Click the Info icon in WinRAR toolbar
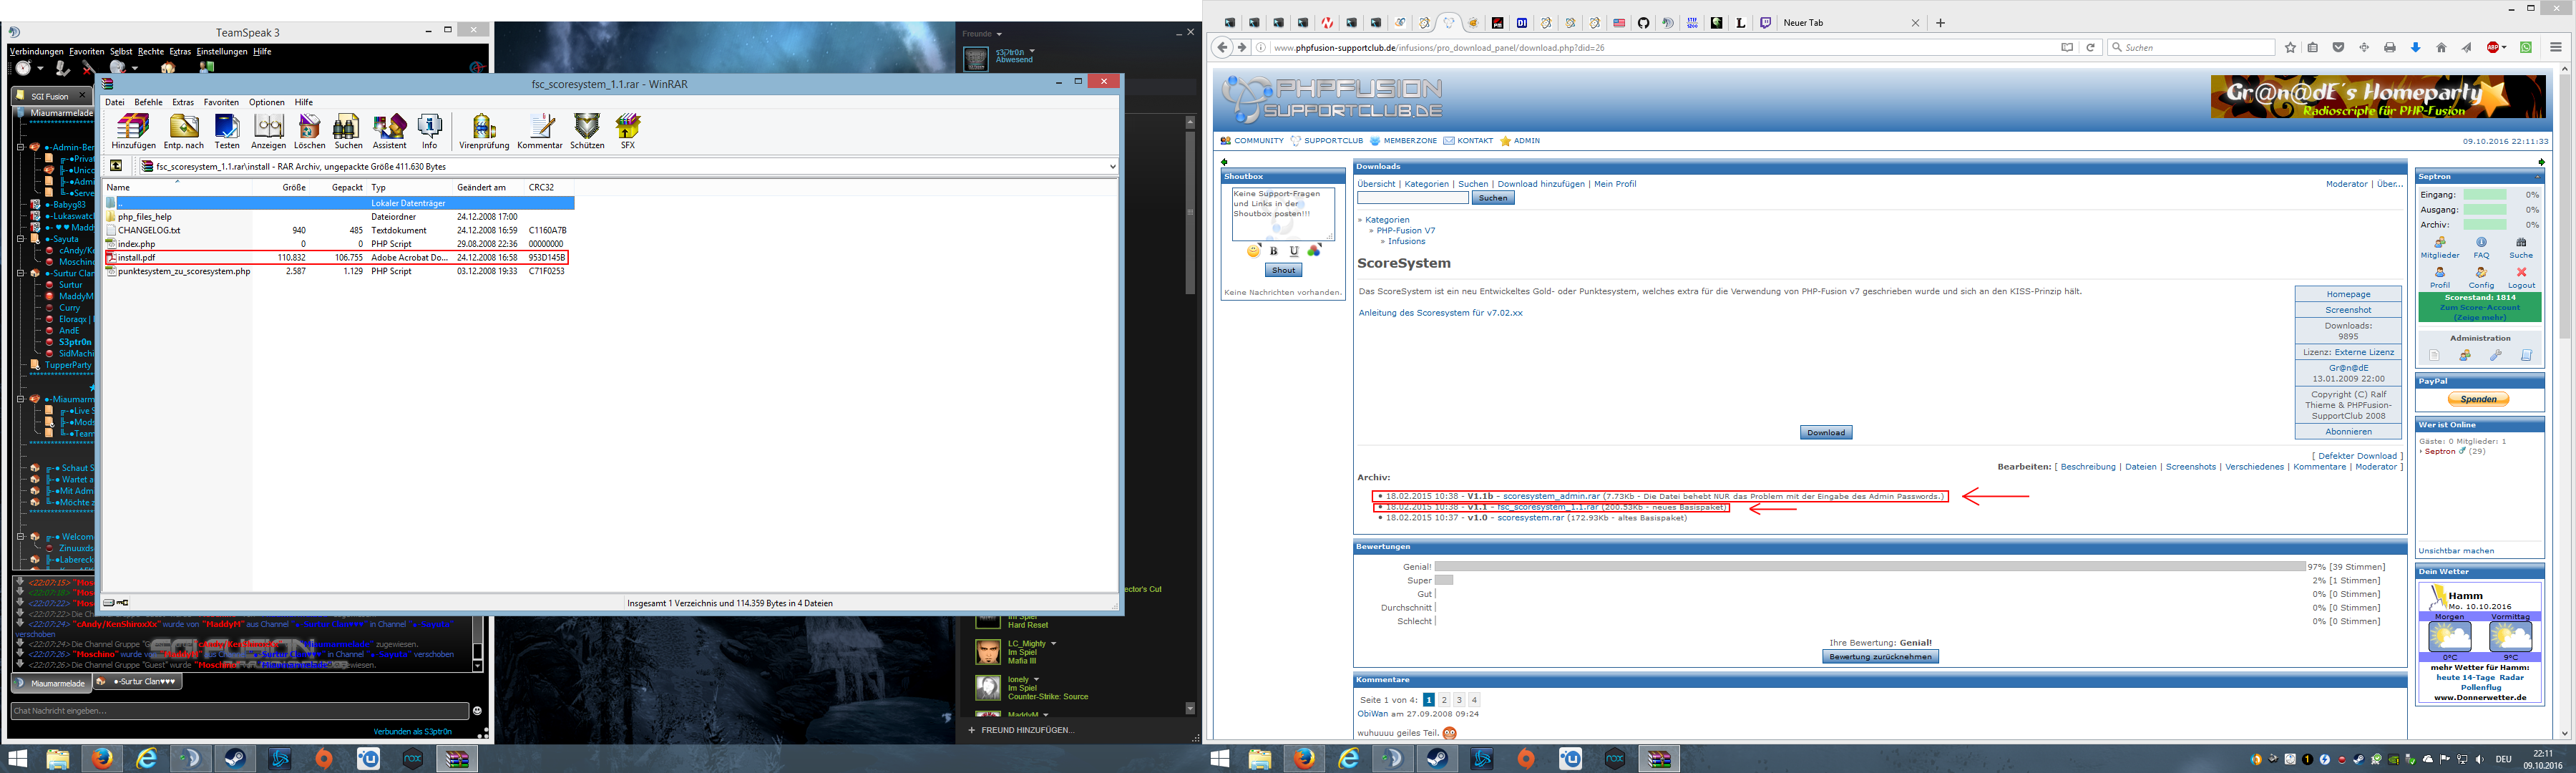The width and height of the screenshot is (2576, 773). click(x=429, y=131)
